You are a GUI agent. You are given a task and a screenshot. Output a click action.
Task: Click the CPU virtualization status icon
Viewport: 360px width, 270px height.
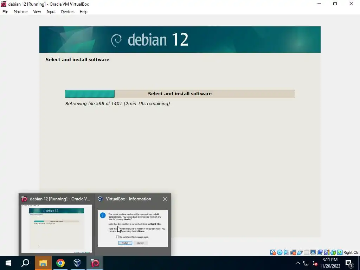pyautogui.click(x=326, y=252)
